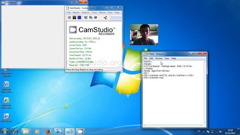Click Notepad vertical scrollbar down arrow

point(205,123)
